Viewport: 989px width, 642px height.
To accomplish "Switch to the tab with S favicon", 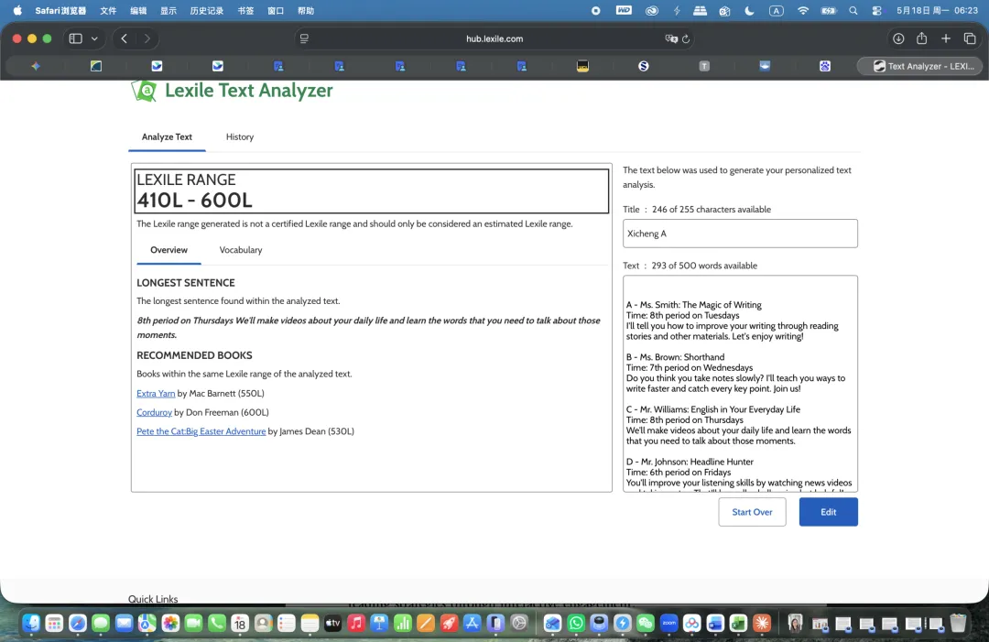I will click(644, 66).
